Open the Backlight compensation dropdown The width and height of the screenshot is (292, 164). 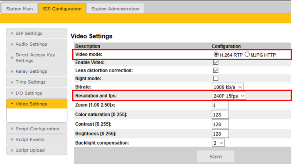[218, 143]
